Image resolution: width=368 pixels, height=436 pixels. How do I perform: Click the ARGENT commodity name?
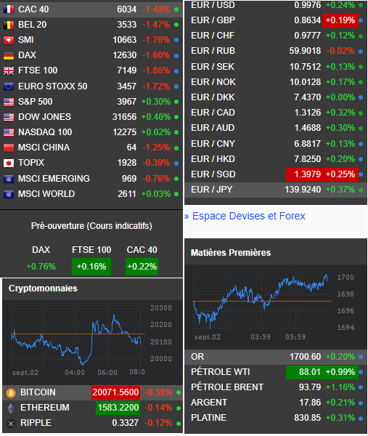pyautogui.click(x=209, y=403)
